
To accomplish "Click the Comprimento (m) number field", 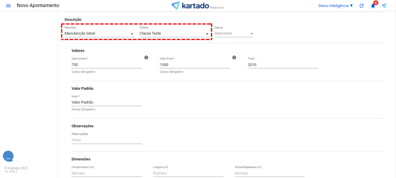I will point(107,173).
